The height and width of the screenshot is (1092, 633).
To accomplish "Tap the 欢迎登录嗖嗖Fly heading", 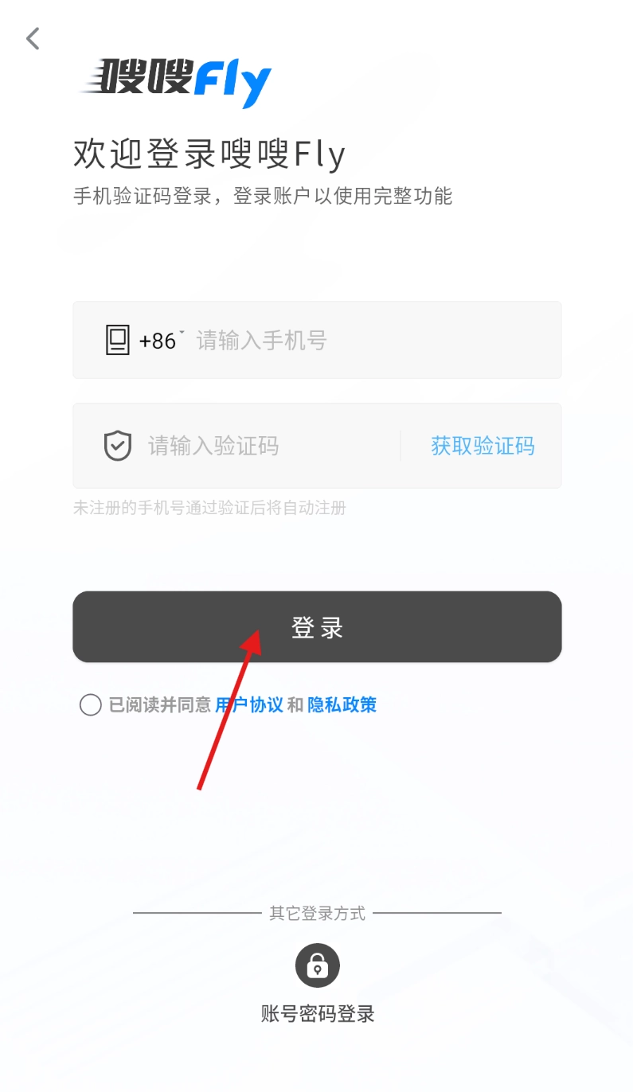I will [209, 154].
